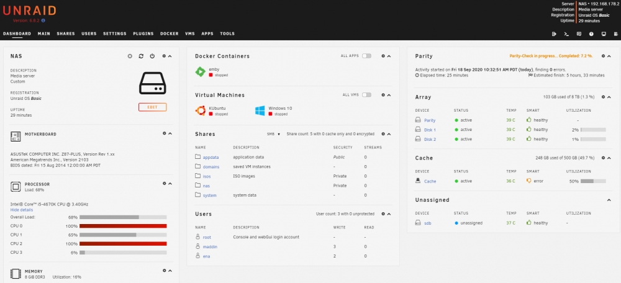621x283 pixels.
Task: Open the maddin user link
Action: (210, 246)
